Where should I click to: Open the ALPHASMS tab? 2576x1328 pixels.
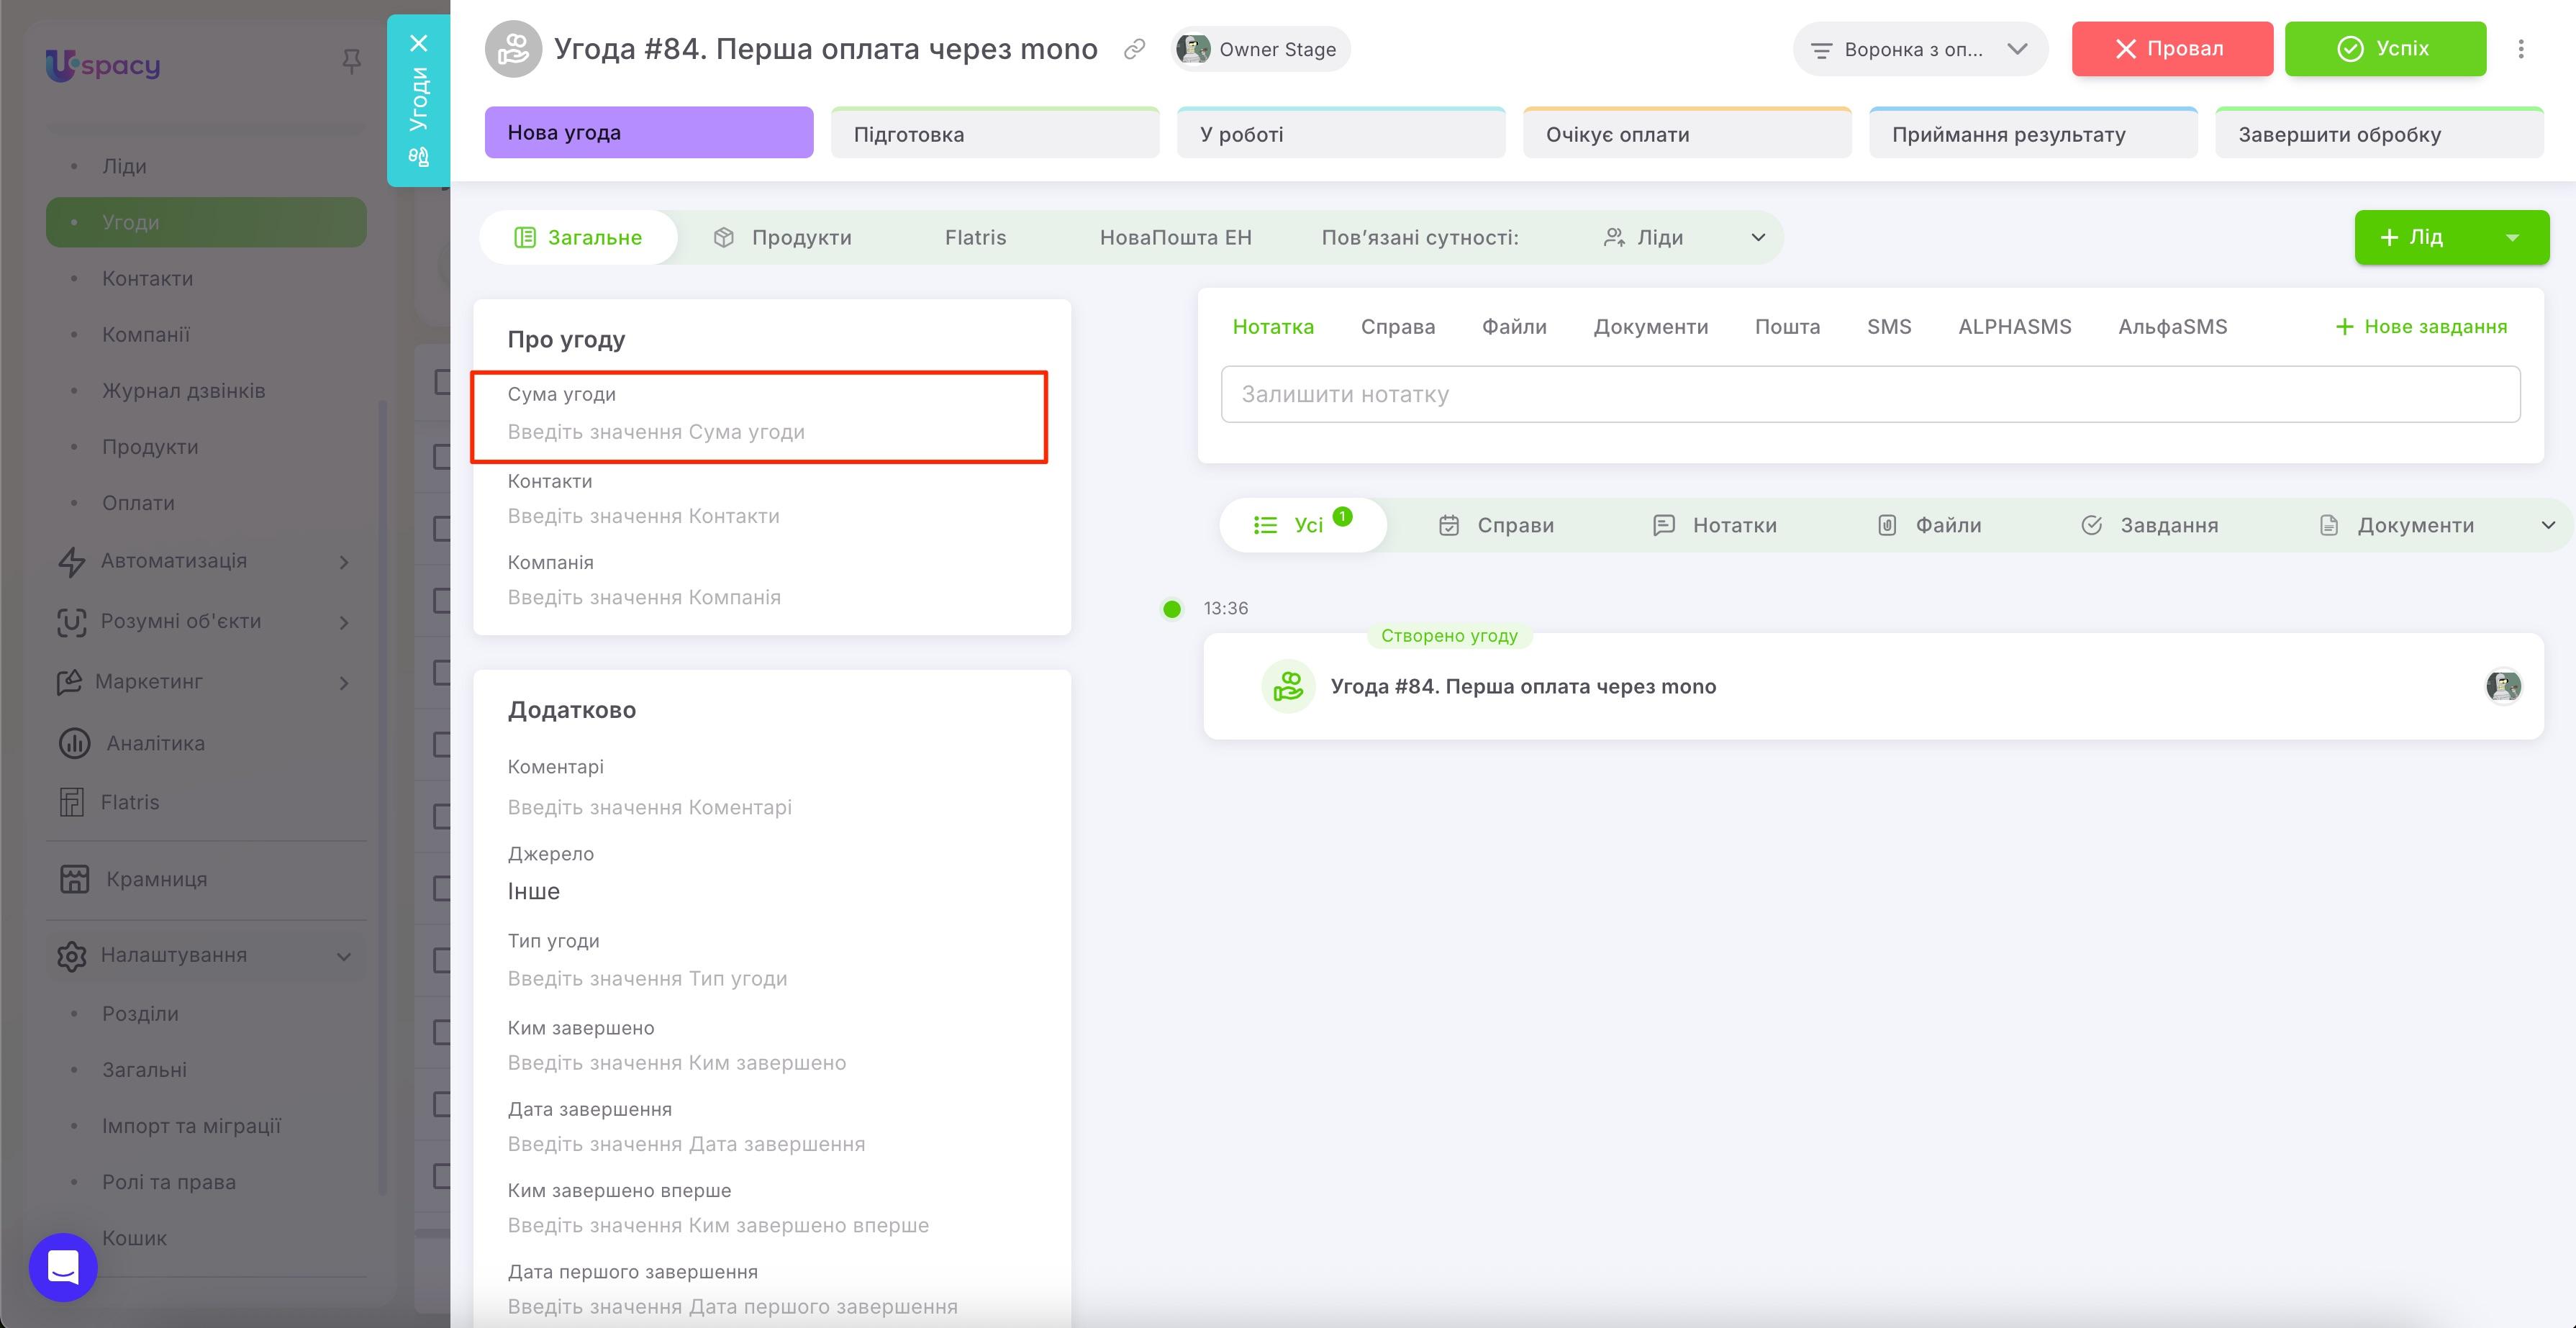click(2014, 327)
